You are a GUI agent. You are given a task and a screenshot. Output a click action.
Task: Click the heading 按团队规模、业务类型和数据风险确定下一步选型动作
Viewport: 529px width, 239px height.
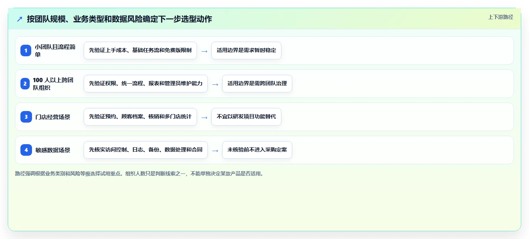pos(120,19)
